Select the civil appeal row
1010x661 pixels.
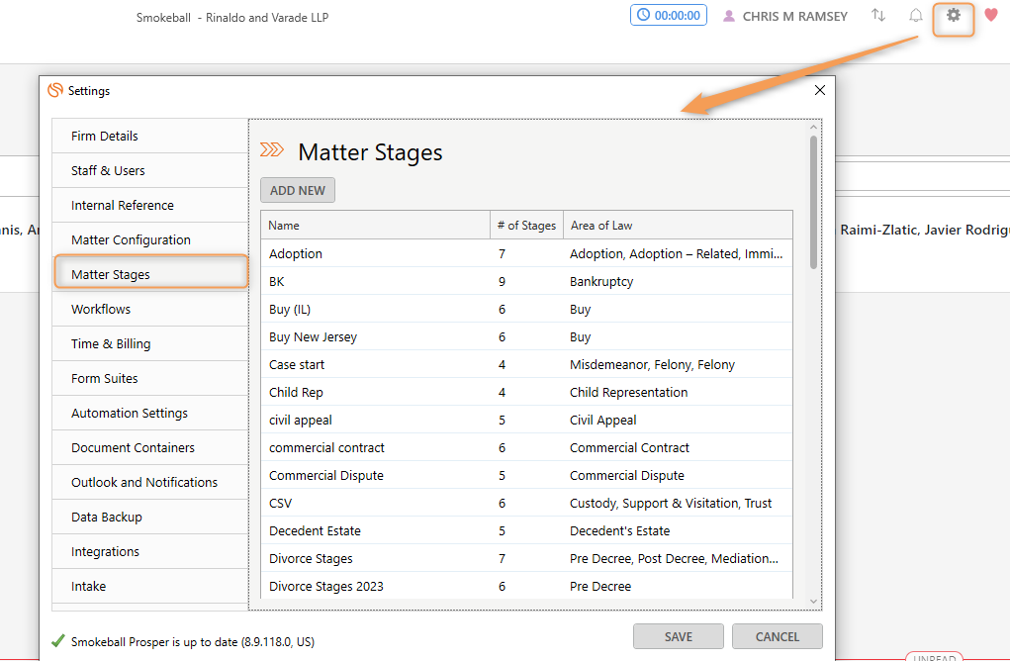pos(526,420)
